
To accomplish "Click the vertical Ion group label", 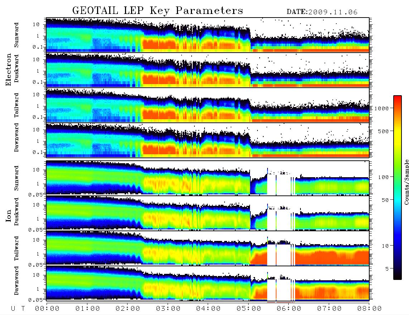I will click(x=8, y=215).
